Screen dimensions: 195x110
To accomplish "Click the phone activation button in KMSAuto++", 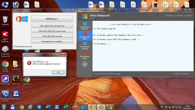I will coord(52,42).
